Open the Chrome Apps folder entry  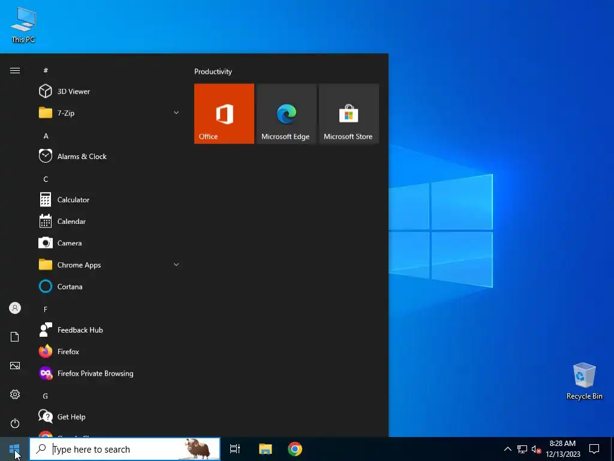110,265
